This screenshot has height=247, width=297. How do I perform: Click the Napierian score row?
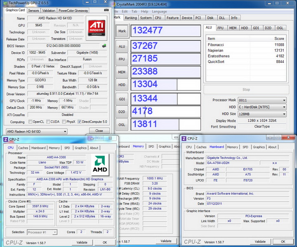pyautogui.click(x=246, y=51)
